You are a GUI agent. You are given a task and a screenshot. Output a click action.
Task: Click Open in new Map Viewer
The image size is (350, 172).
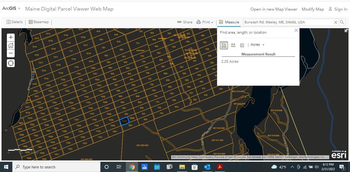tap(274, 9)
